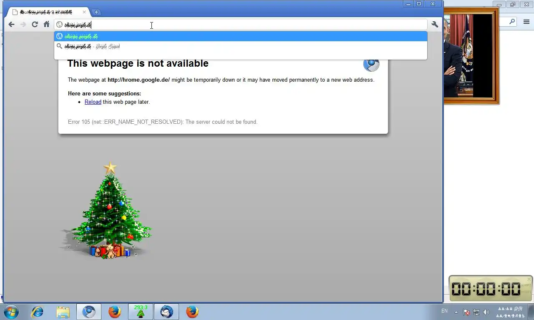534x320 pixels.
Task: Reload the page using the toolbar refresh icon
Action: point(35,25)
